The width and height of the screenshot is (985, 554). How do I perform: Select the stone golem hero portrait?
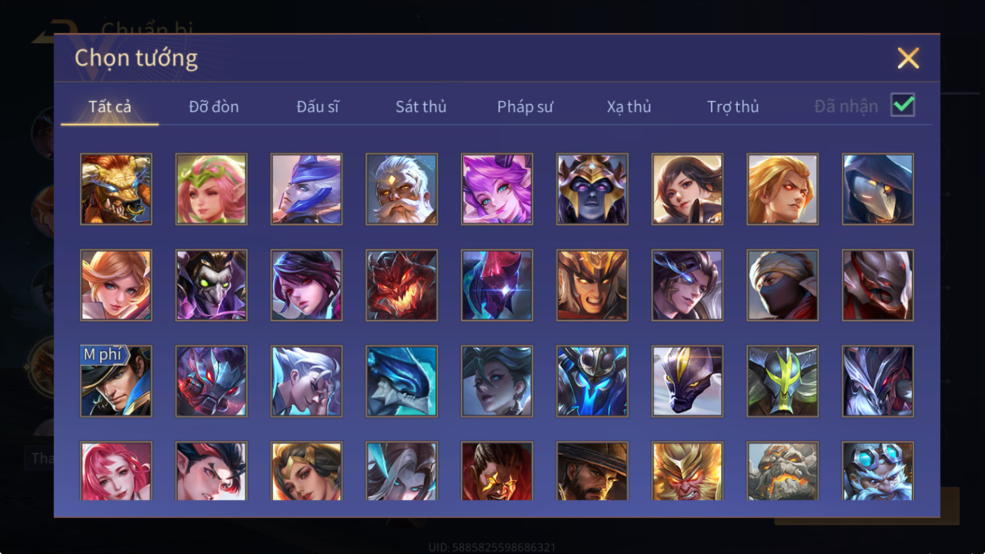click(x=782, y=471)
